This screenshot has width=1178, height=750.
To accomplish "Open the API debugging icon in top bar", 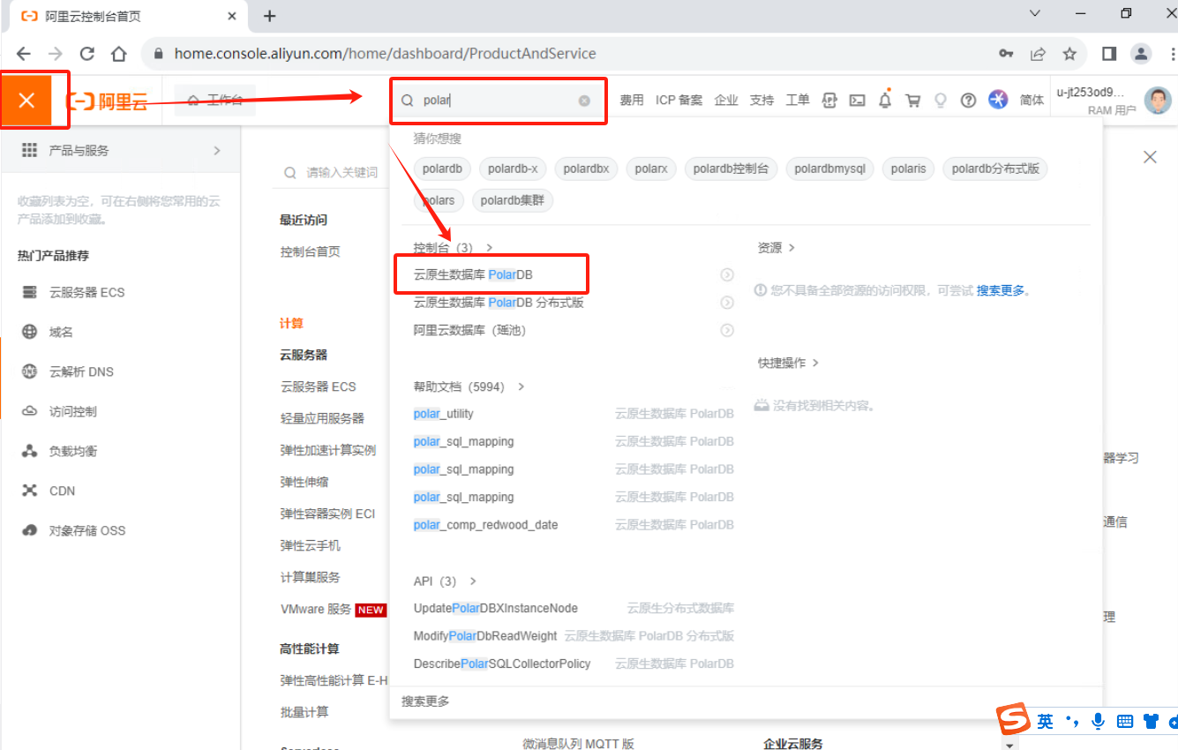I will (829, 101).
